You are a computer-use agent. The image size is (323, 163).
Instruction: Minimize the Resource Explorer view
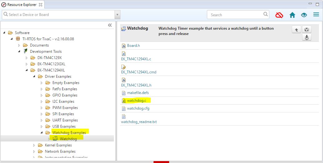(x=310, y=3)
